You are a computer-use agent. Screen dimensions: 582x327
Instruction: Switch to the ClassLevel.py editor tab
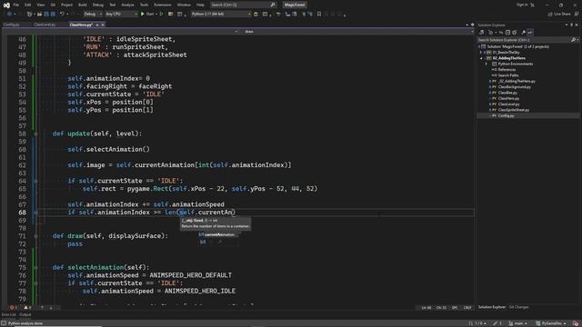(45, 25)
